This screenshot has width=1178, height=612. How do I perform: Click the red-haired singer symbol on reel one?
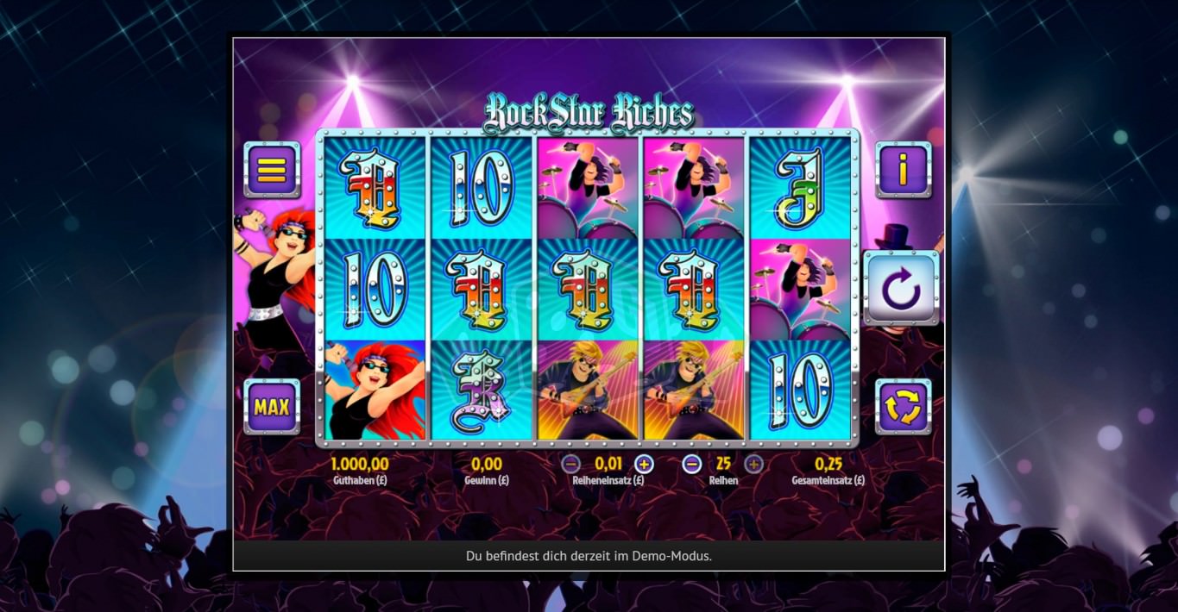point(375,390)
